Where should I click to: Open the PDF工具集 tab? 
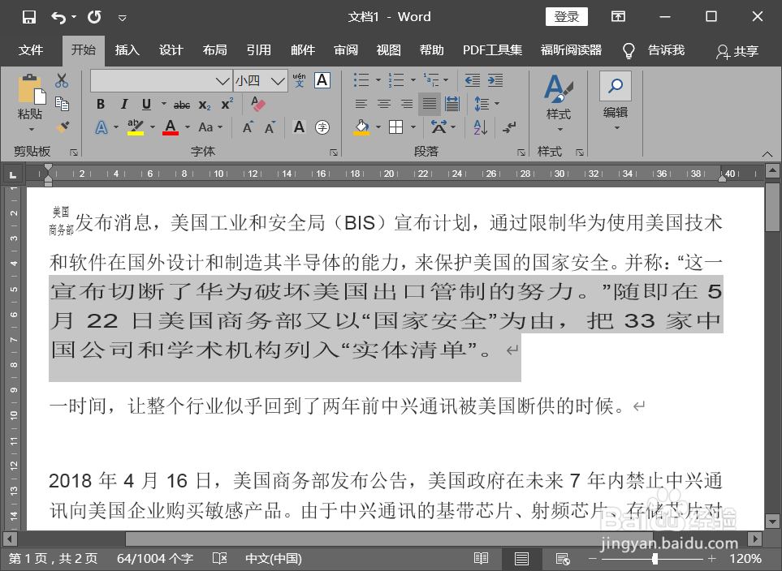point(492,50)
